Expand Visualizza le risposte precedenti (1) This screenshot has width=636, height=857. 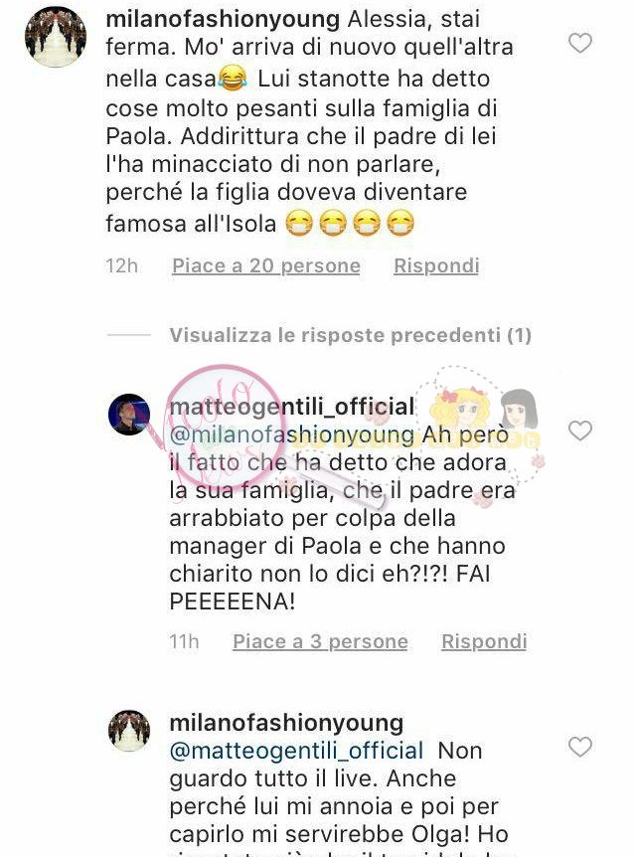350,335
